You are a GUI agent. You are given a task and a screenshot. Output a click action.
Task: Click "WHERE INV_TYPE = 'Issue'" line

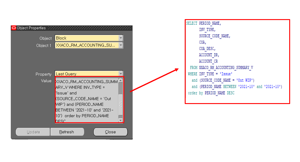[210, 74]
